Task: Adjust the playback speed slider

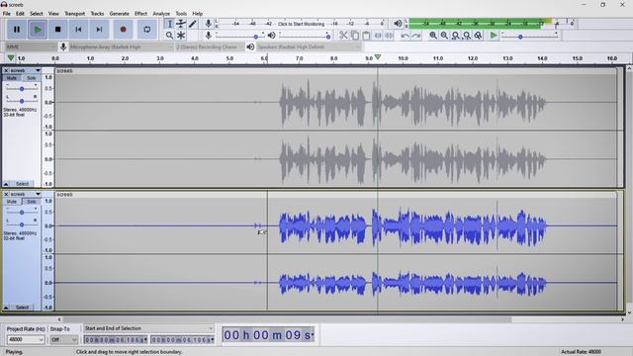Action: [530, 37]
